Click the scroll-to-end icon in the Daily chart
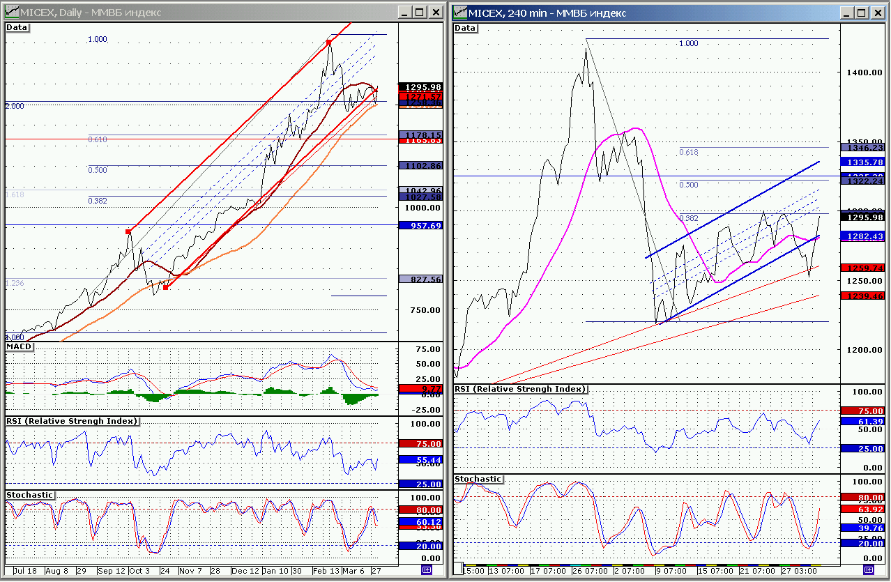 point(426,570)
